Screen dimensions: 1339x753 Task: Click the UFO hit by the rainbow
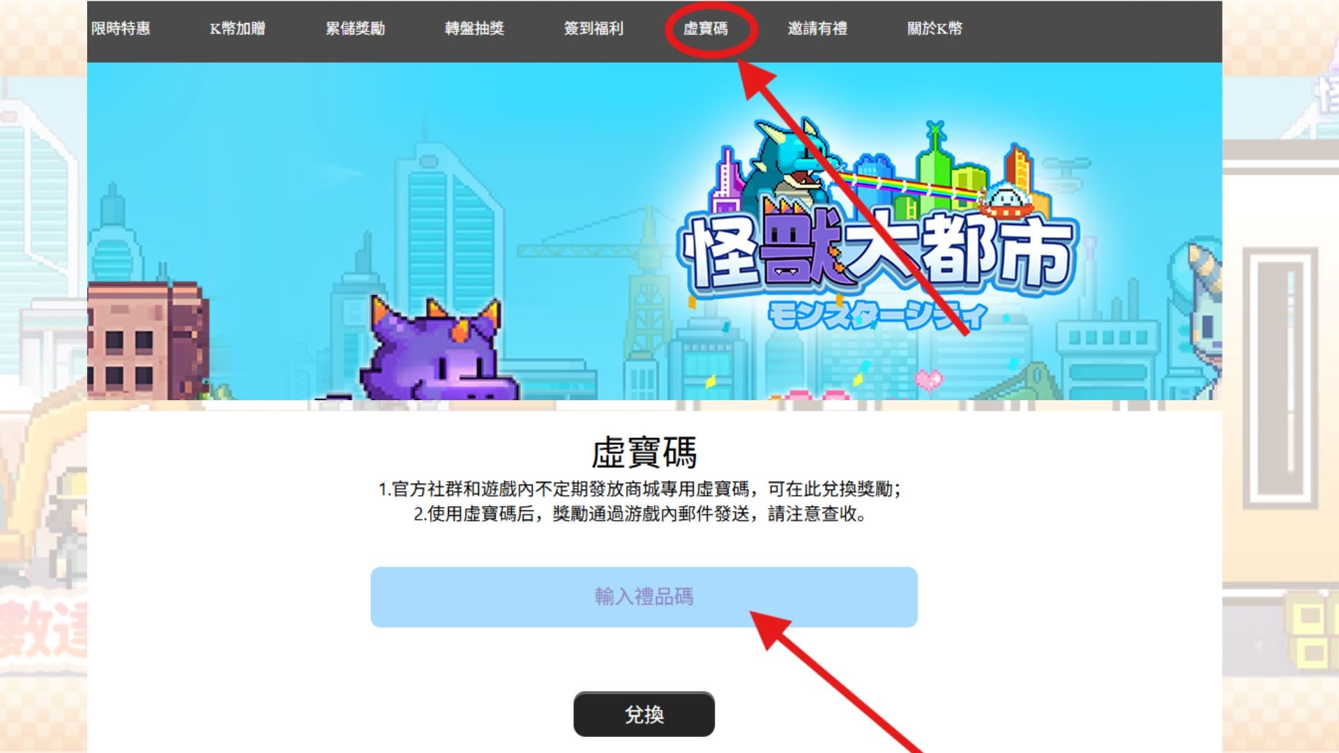[1005, 201]
